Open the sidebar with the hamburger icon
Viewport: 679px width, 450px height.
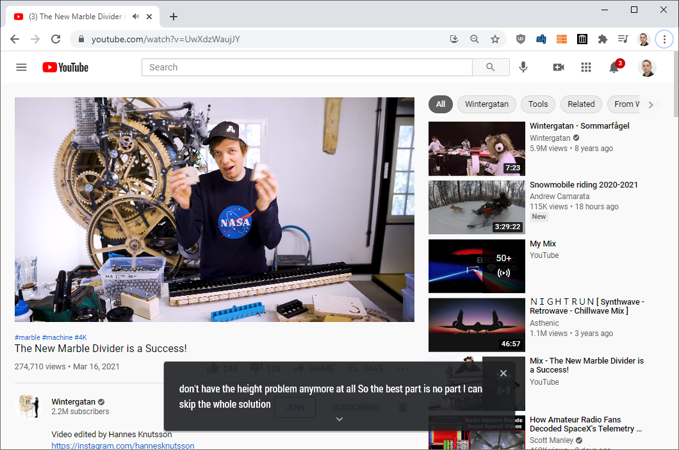[x=21, y=67]
